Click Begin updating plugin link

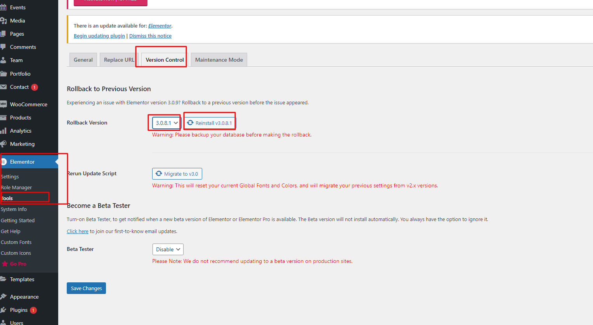click(99, 36)
